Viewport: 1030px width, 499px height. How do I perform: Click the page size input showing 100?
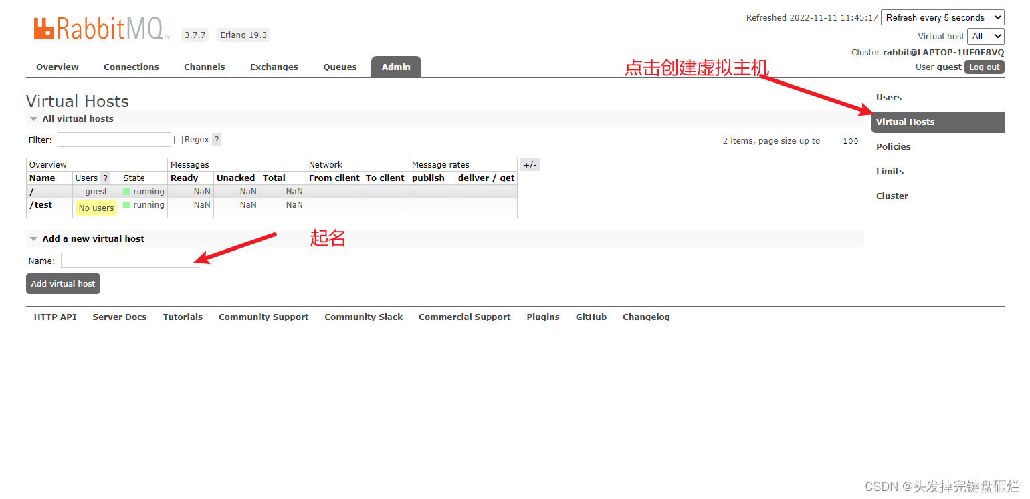(842, 141)
